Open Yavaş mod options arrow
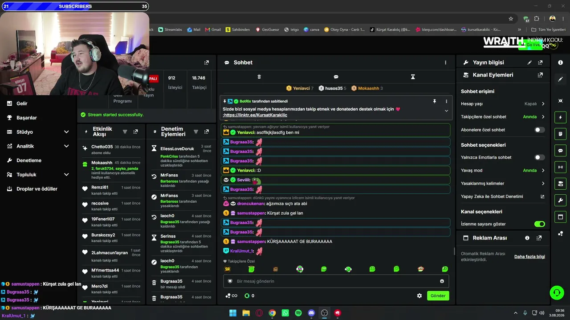The width and height of the screenshot is (570, 320). point(543,170)
